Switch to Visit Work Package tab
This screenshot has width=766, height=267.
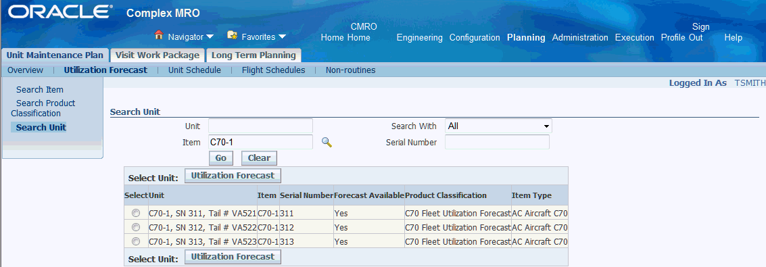(158, 55)
